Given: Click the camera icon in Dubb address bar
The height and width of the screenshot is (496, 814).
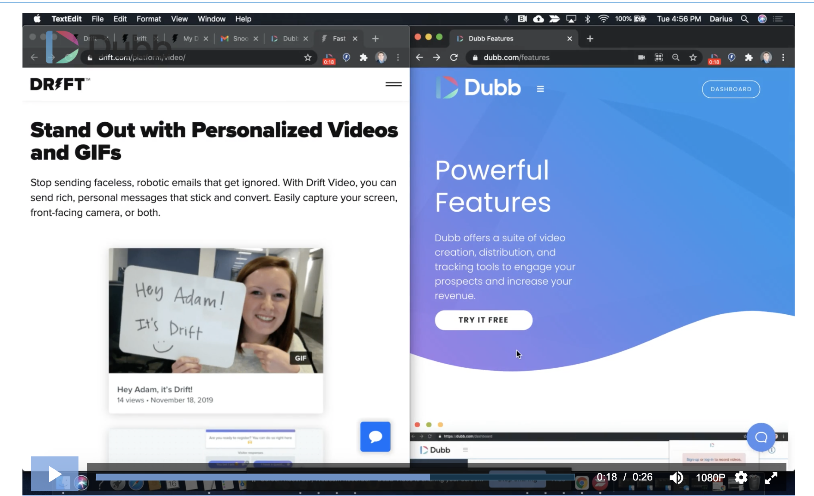Looking at the screenshot, I should click(642, 57).
